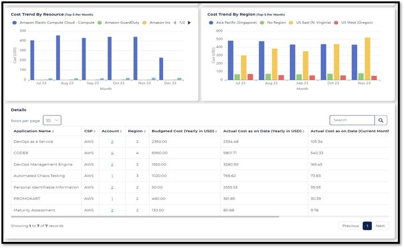This screenshot has width=404, height=248.
Task: Click the Next pagination button
Action: pos(380,226)
